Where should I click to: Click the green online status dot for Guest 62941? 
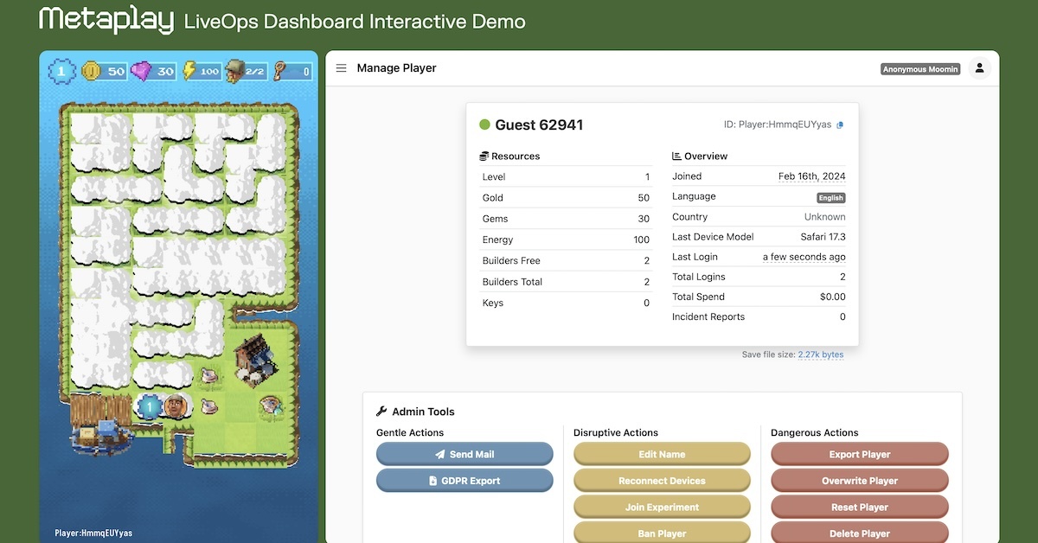[x=483, y=125]
